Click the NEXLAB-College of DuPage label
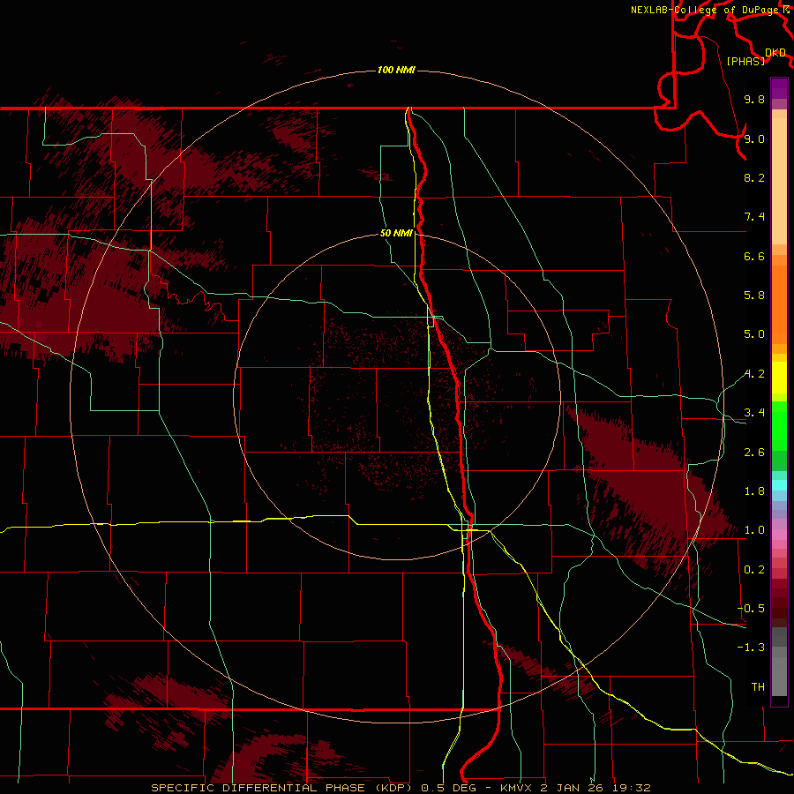The width and height of the screenshot is (794, 794). (x=706, y=10)
